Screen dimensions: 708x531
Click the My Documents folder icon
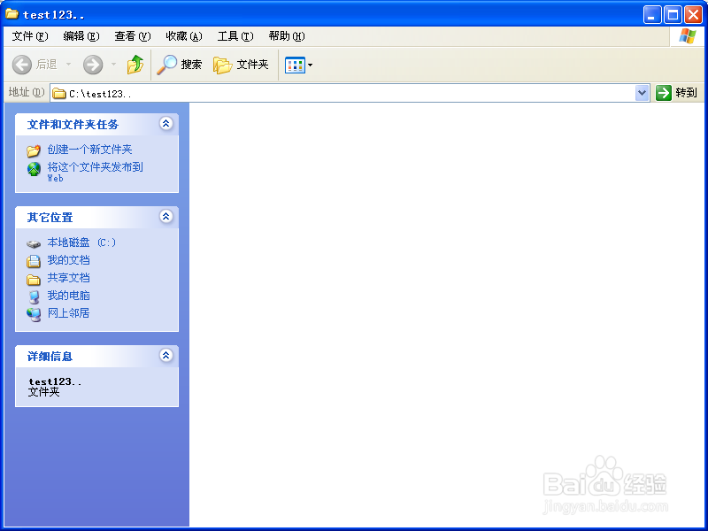pos(34,261)
